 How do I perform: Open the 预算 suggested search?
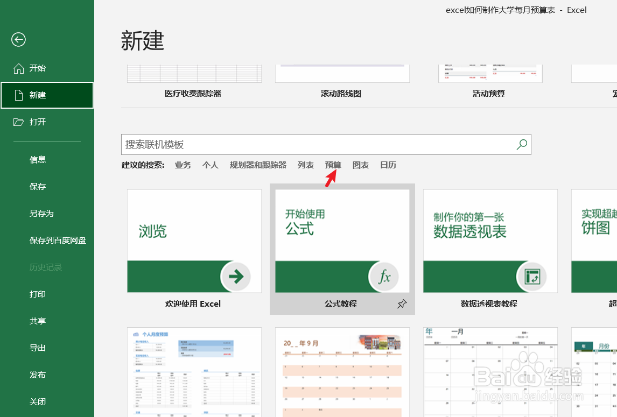click(332, 165)
